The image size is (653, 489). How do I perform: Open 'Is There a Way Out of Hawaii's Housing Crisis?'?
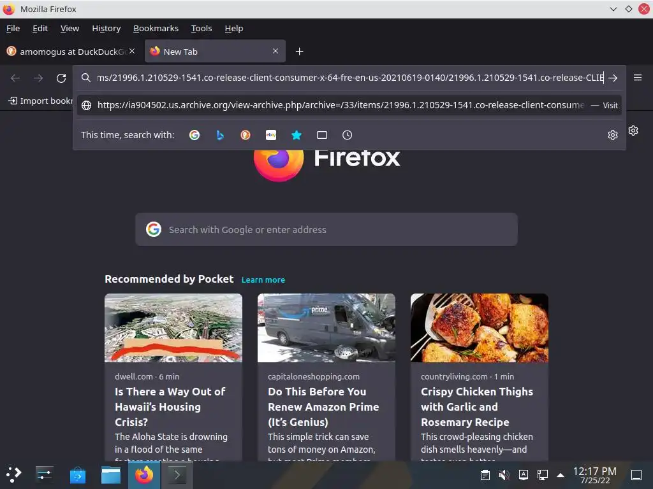[x=170, y=407]
